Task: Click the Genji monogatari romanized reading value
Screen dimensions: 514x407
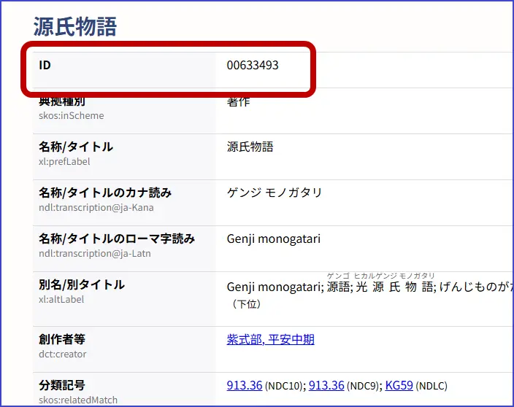Action: [274, 239]
